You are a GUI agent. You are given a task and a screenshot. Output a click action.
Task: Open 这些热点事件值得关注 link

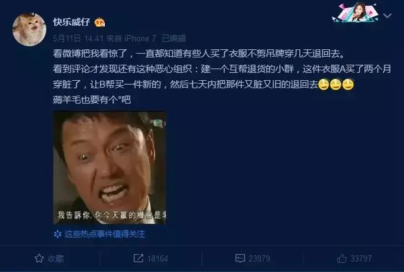(105, 234)
